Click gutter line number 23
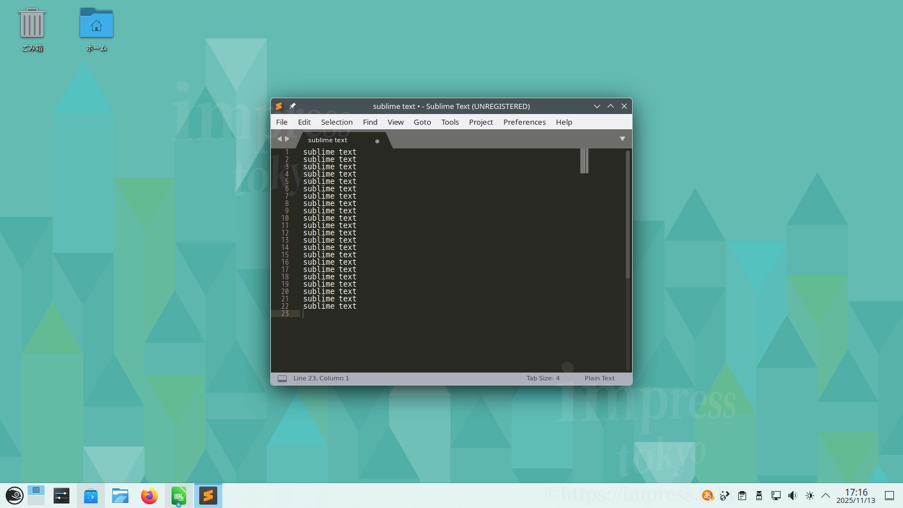This screenshot has width=903, height=508. [285, 313]
